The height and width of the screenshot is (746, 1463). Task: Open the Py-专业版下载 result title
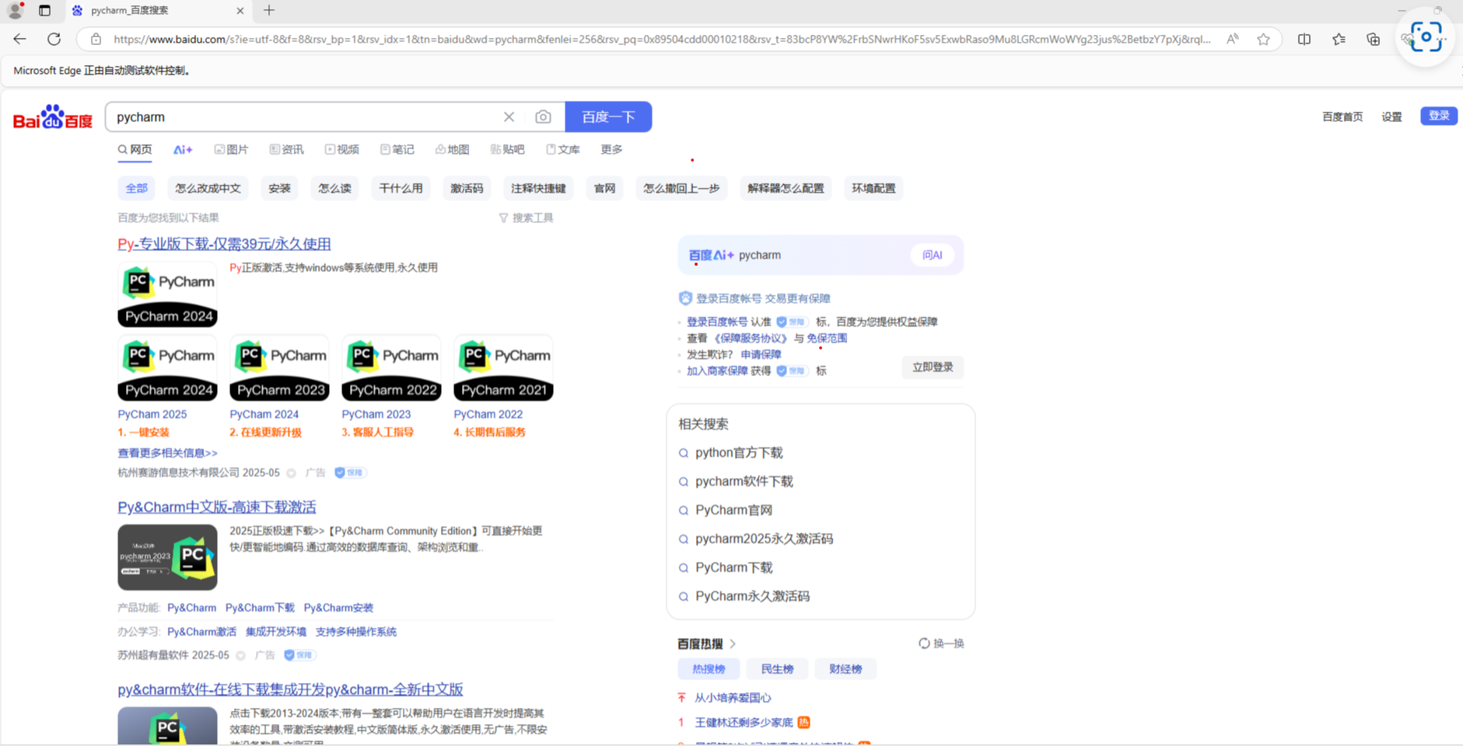pos(224,244)
